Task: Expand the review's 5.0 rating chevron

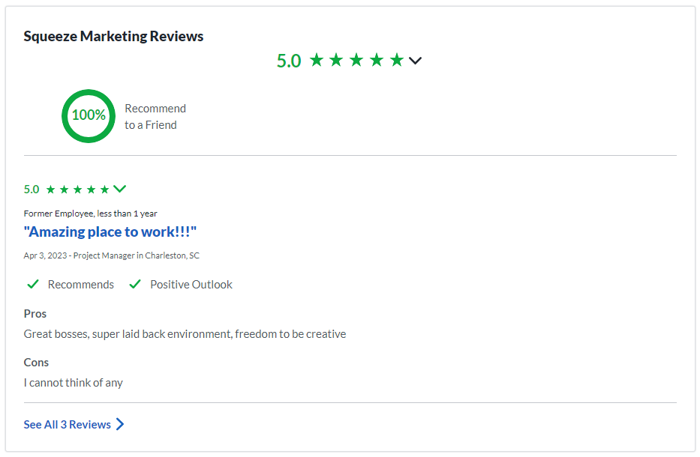Action: [x=119, y=189]
